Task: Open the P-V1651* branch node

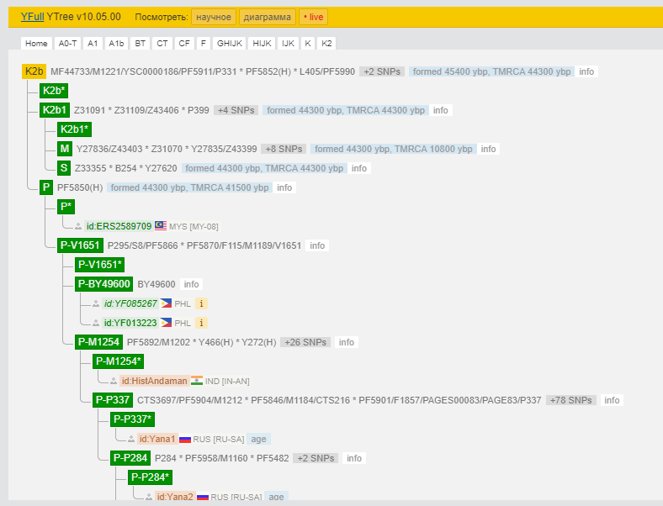Action: (100, 265)
